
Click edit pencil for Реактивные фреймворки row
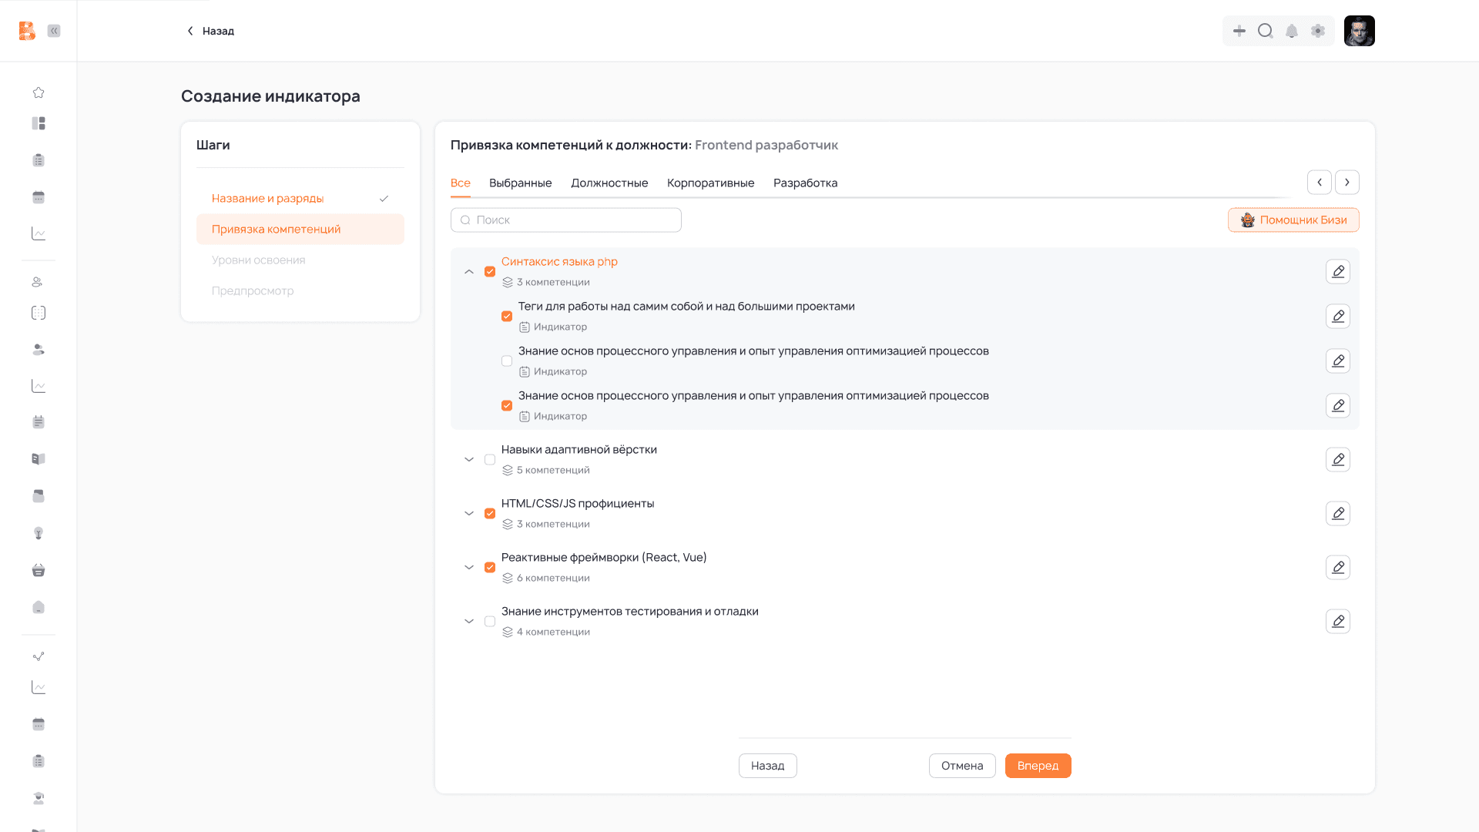[x=1338, y=568]
